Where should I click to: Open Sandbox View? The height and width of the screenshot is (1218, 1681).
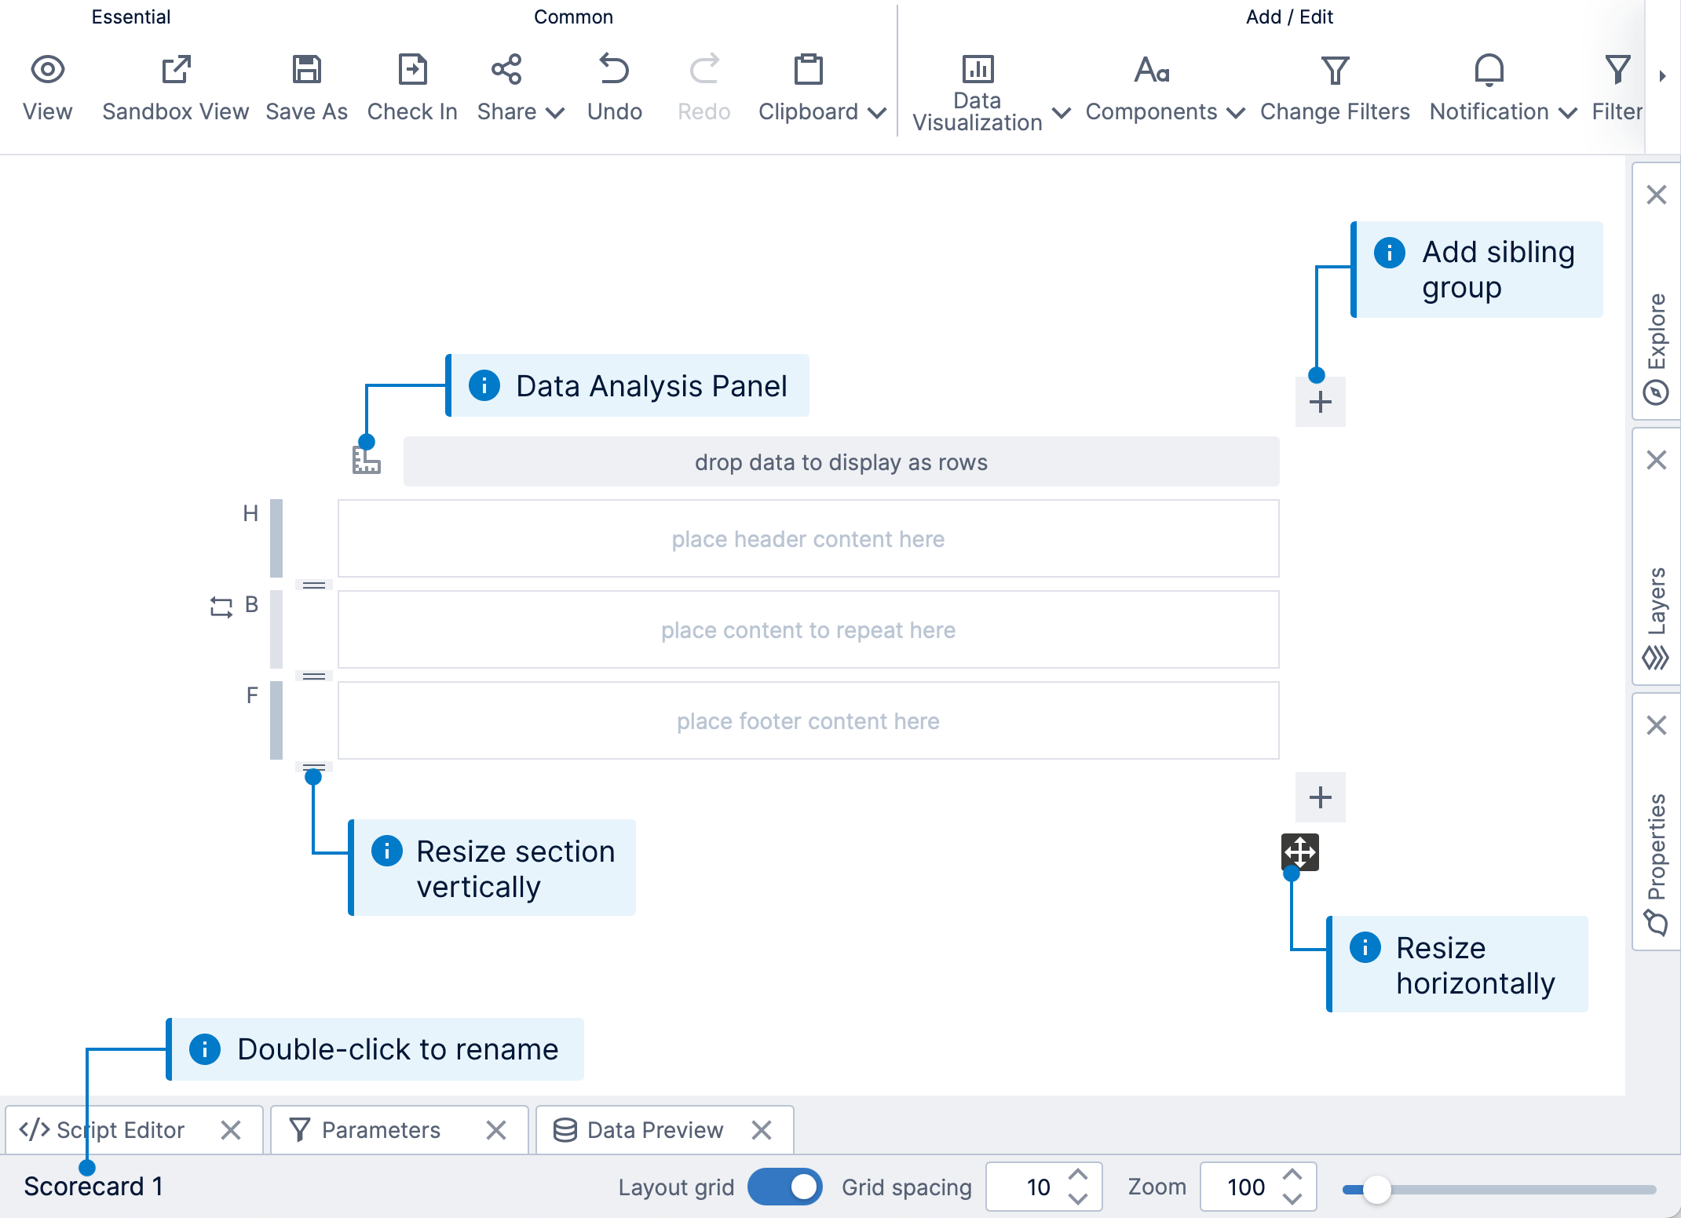point(175,85)
